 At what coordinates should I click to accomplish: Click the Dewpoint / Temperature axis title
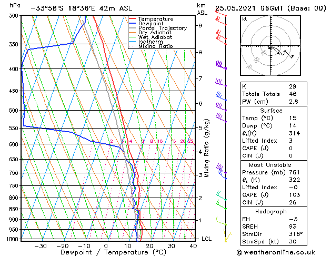pos(113,252)
